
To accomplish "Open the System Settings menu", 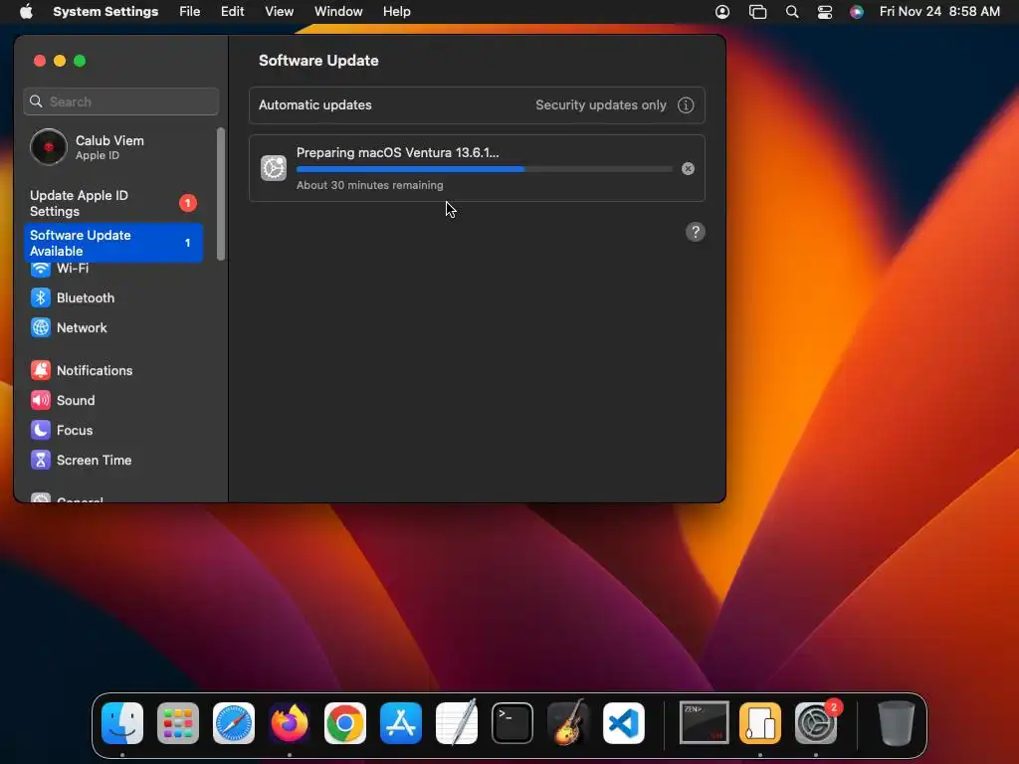I will tap(105, 12).
